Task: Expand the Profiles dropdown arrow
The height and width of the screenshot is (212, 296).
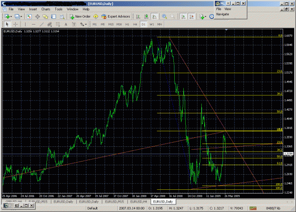Action: pyautogui.click(x=21, y=17)
